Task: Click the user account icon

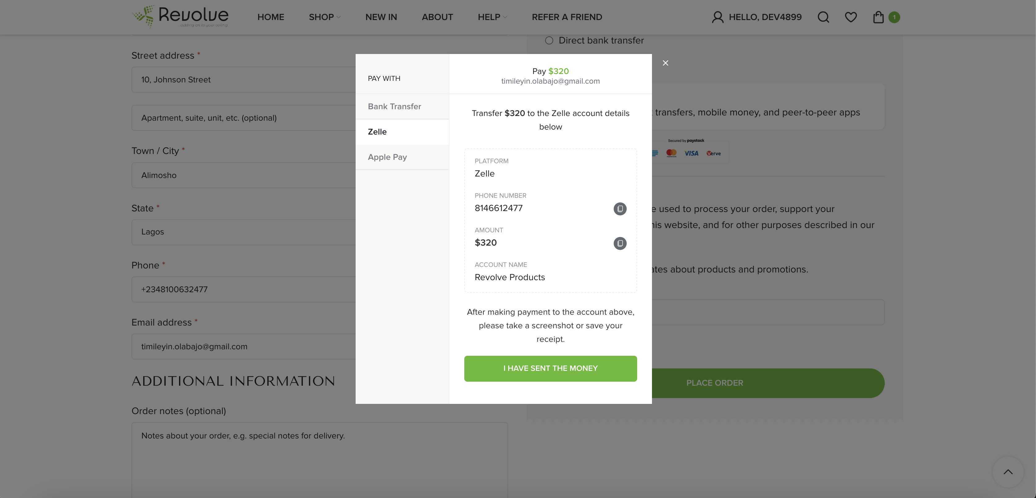Action: [717, 17]
